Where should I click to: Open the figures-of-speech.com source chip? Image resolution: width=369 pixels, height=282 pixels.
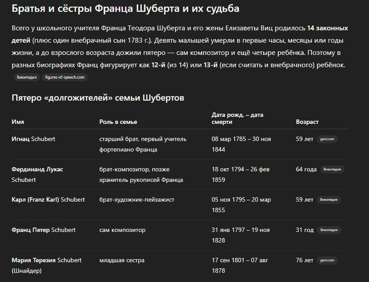(x=65, y=77)
